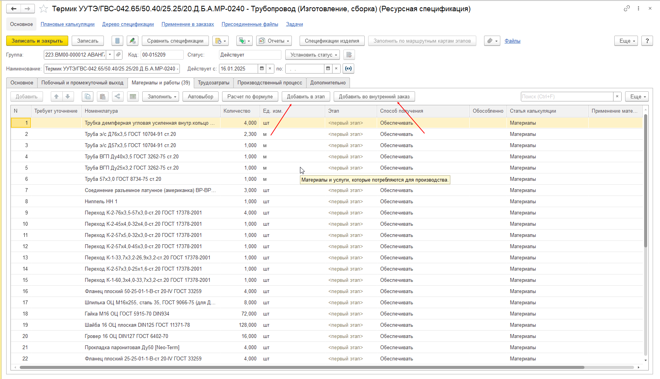Click Записать и закрыть
Image resolution: width=660 pixels, height=379 pixels.
coord(37,41)
